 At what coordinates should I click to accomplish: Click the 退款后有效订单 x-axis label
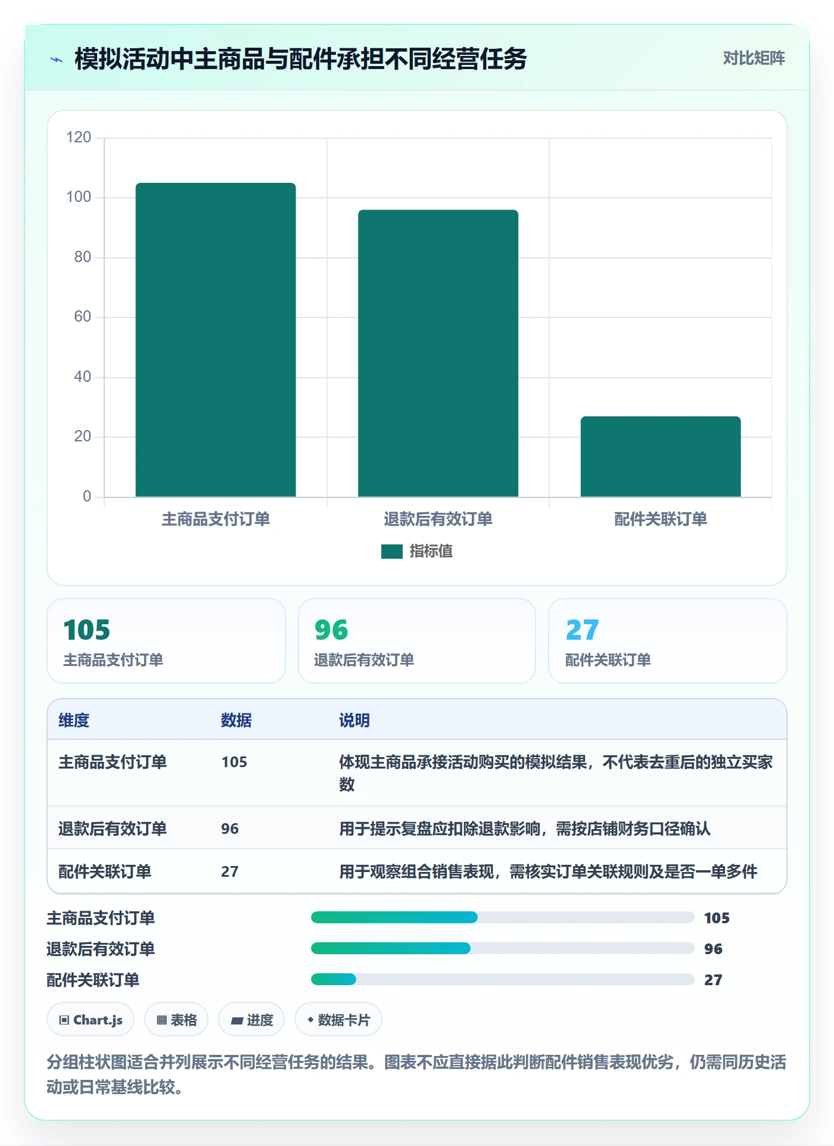click(x=438, y=519)
